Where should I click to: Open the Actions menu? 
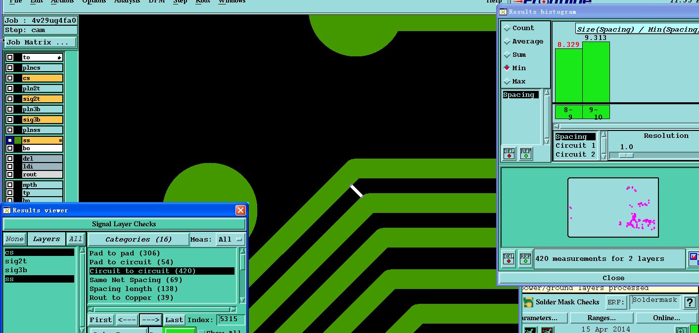tap(62, 1)
